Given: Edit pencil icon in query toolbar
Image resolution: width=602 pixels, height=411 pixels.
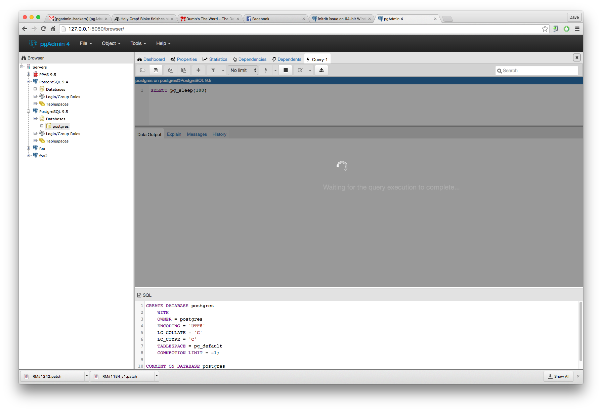Looking at the screenshot, I should [x=300, y=70].
